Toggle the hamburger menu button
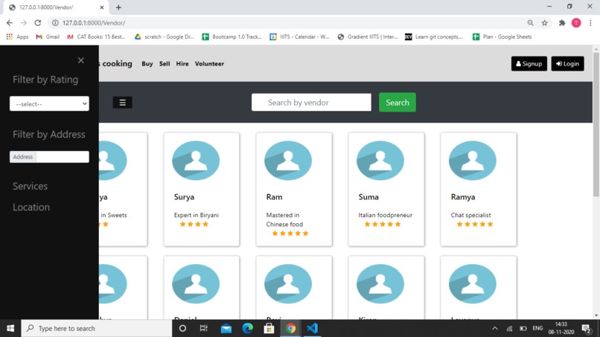Viewport: 600px width, 337px height. coord(122,103)
